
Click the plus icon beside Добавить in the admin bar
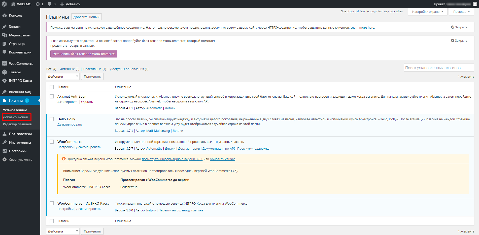click(62, 4)
